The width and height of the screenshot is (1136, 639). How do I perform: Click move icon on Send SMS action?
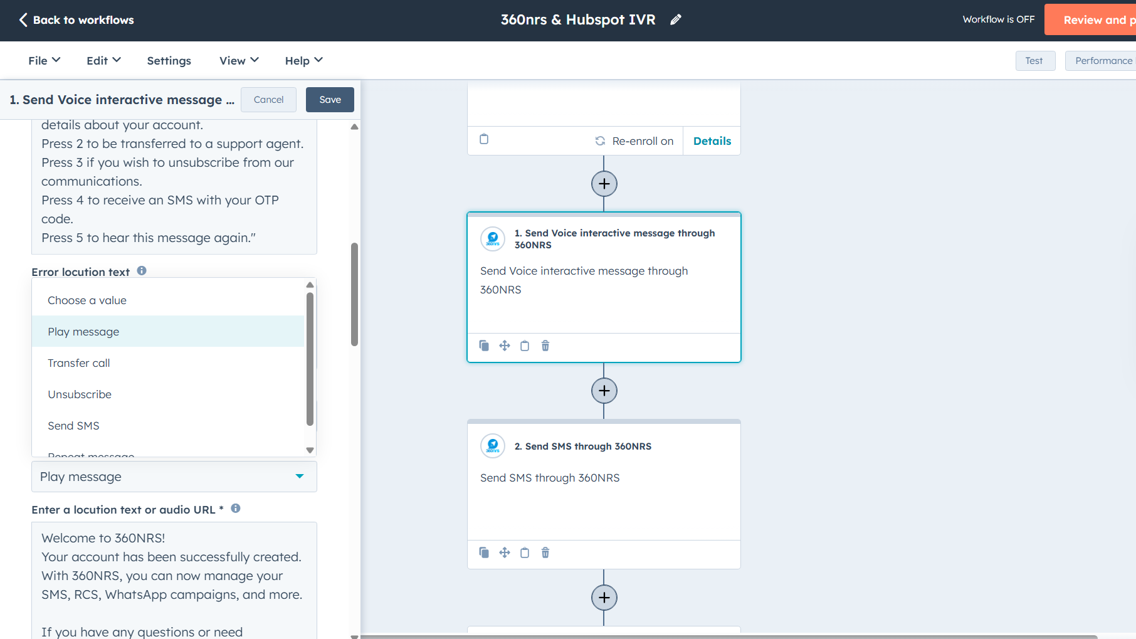[505, 552]
